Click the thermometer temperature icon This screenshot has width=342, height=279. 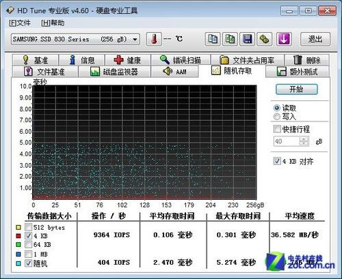coord(154,39)
